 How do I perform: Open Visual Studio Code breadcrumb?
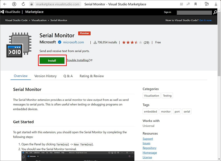tap(16, 20)
